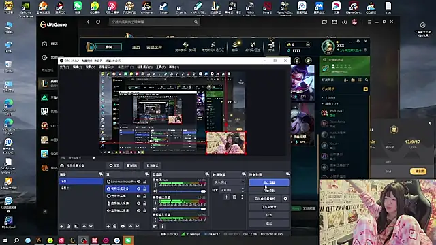Add a new source with plus icon
The height and width of the screenshot is (245, 436).
108,226
